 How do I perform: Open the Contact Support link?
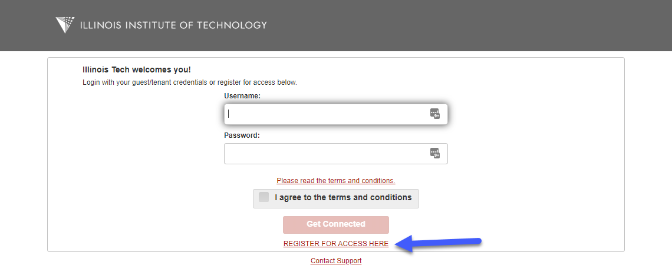tap(336, 260)
